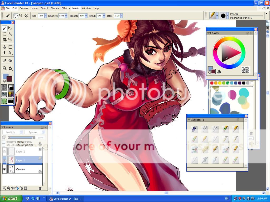Activate the Magnifier tool
This screenshot has width=270, height=202.
pyautogui.click(x=5, y=68)
